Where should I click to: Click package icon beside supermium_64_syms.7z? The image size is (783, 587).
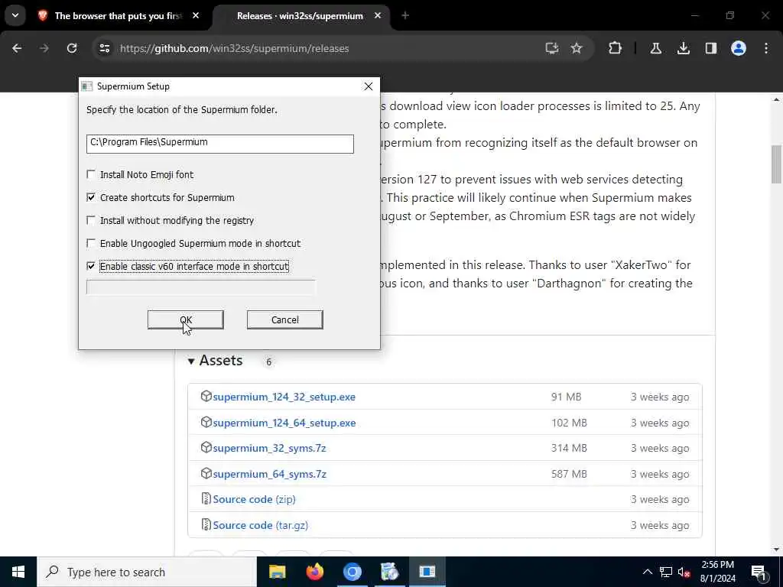[206, 474]
